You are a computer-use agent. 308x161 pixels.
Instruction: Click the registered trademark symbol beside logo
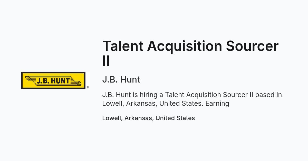point(88,87)
